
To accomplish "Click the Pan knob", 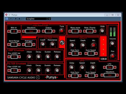I will pyautogui.click(x=113, y=56).
